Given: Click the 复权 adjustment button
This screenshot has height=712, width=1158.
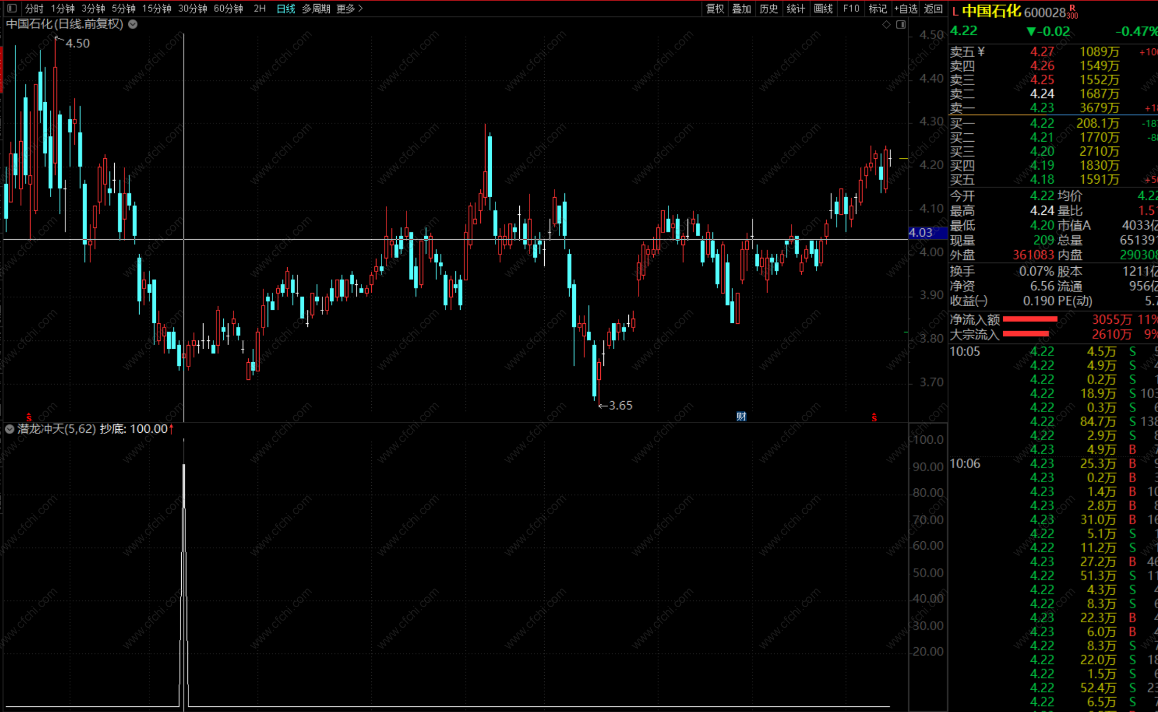Looking at the screenshot, I should click(715, 8).
